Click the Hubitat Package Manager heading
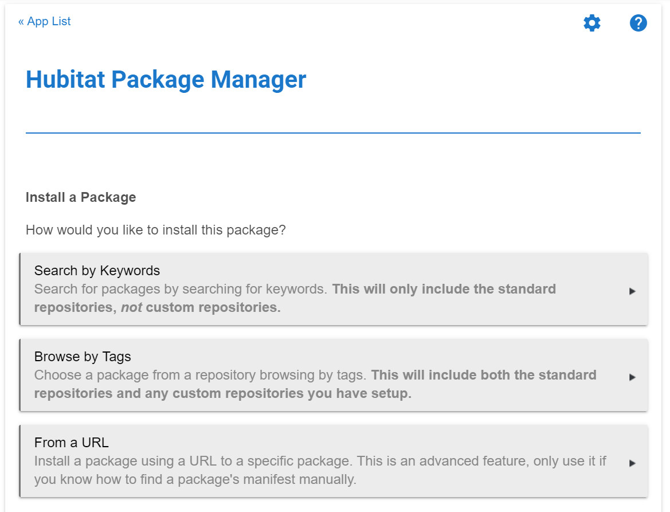 pos(166,79)
